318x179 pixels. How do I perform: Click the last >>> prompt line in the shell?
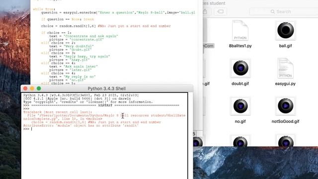point(28,129)
